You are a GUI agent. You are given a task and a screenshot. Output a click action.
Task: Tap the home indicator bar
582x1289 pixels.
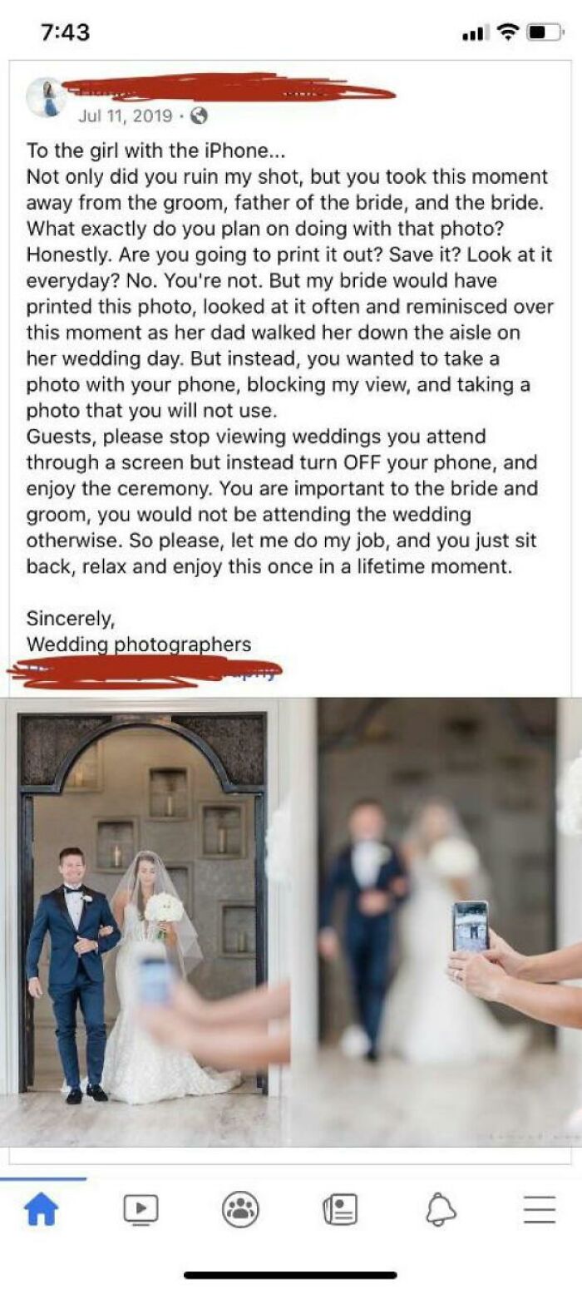click(x=291, y=1274)
